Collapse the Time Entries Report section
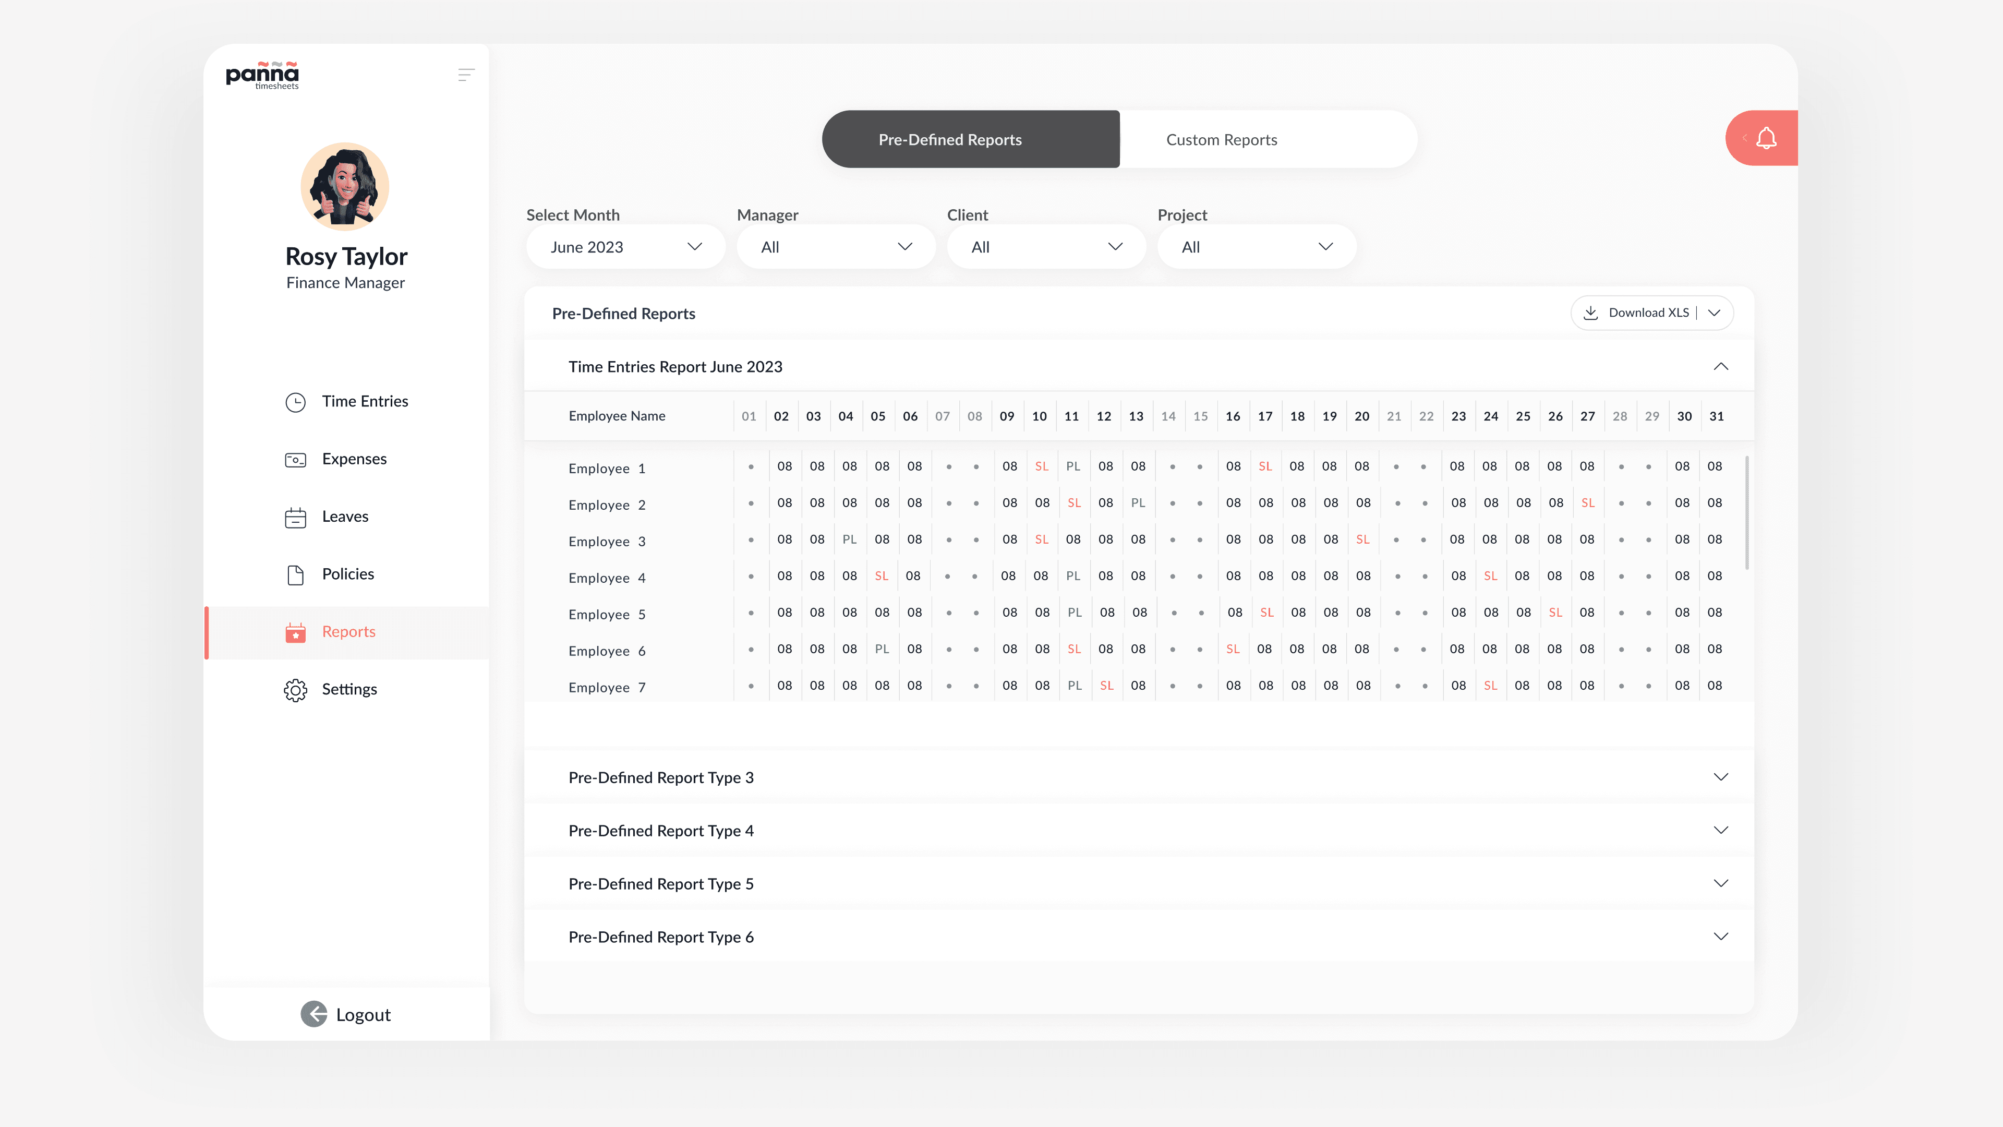 pos(1721,366)
